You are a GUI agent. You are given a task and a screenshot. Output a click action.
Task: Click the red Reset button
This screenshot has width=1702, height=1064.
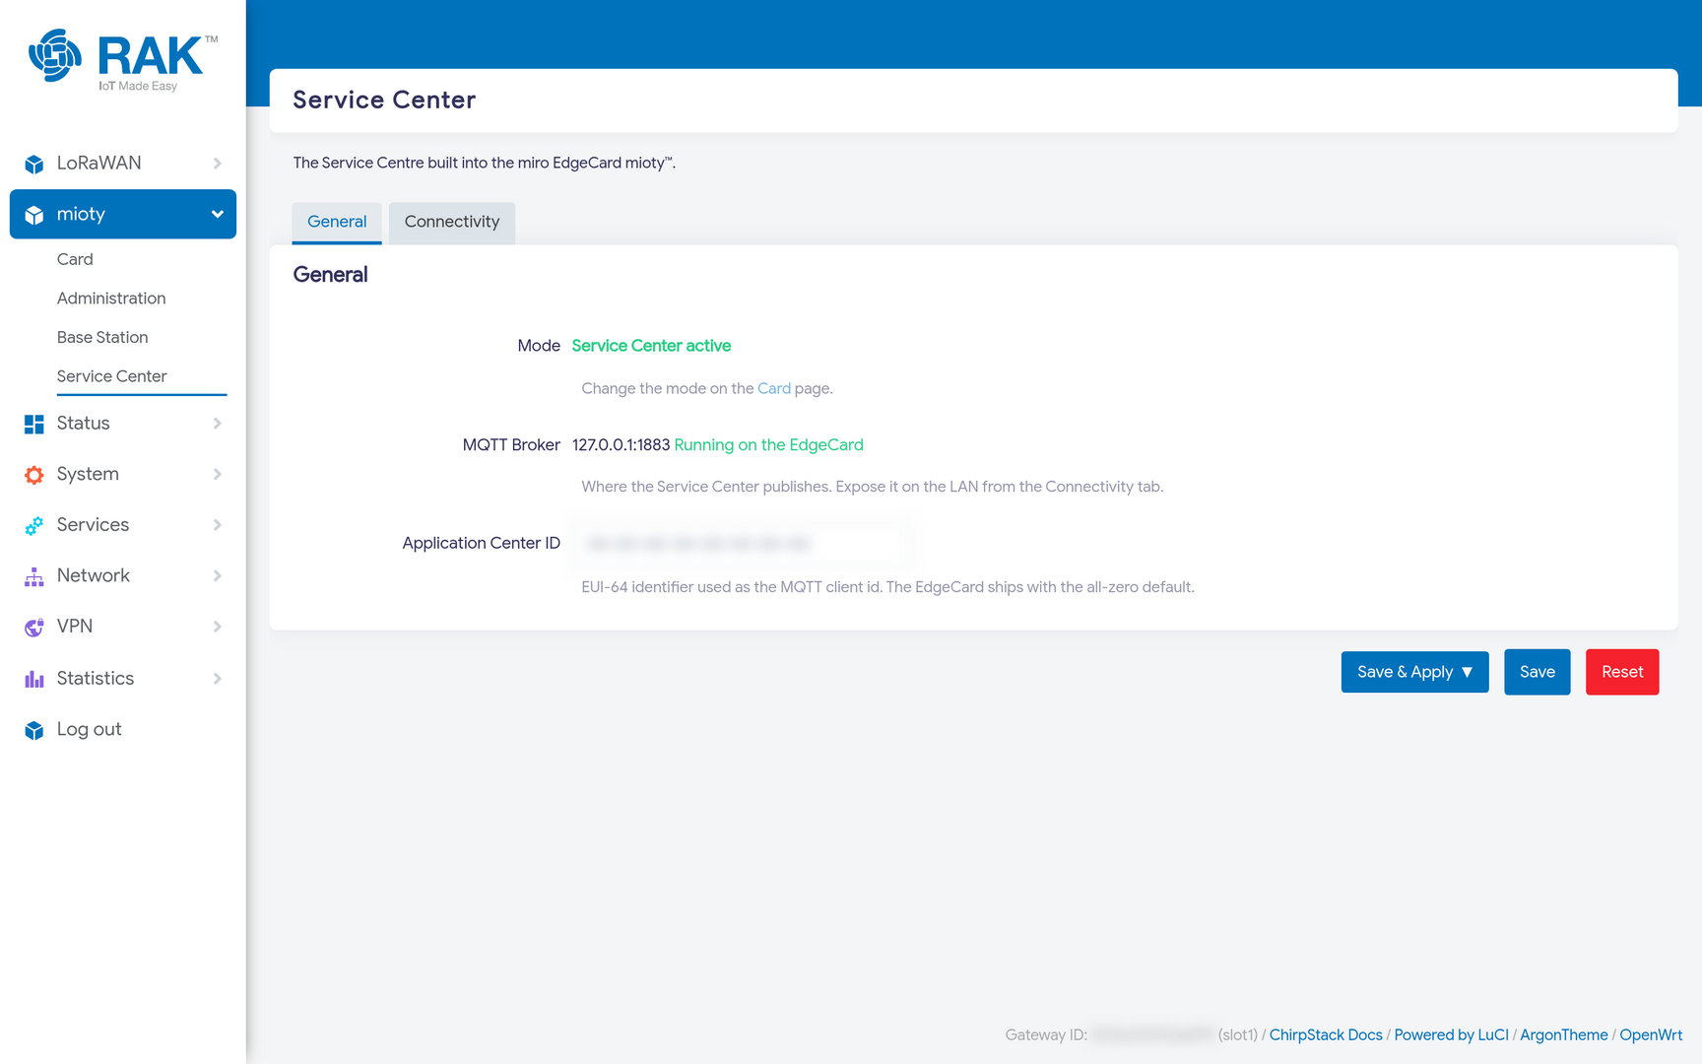click(x=1622, y=672)
